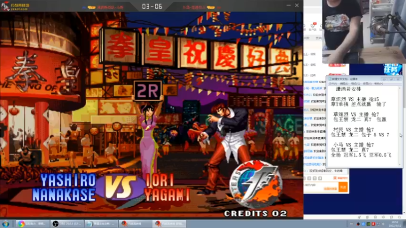Open the Notepad 编辑 (Edit) menu
The width and height of the screenshot is (406, 228).
click(x=344, y=84)
